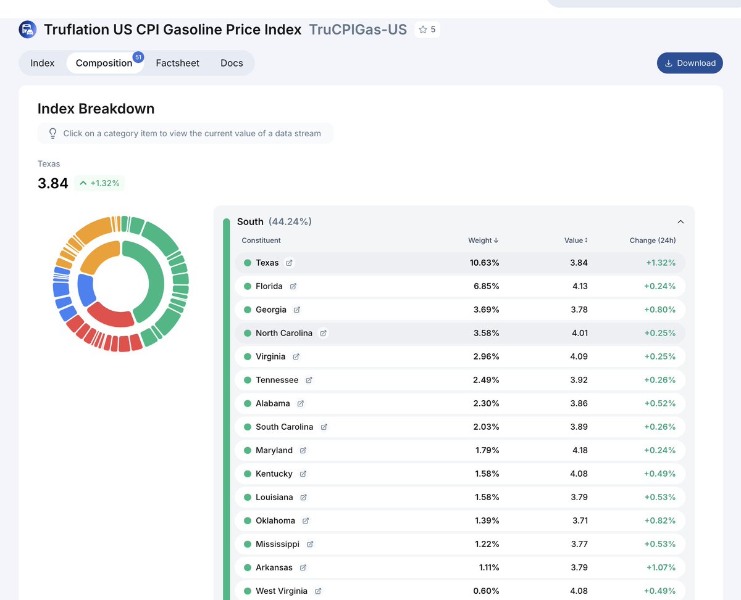Open Georgia external link icon
Screen dimensions: 741x600
click(x=297, y=310)
